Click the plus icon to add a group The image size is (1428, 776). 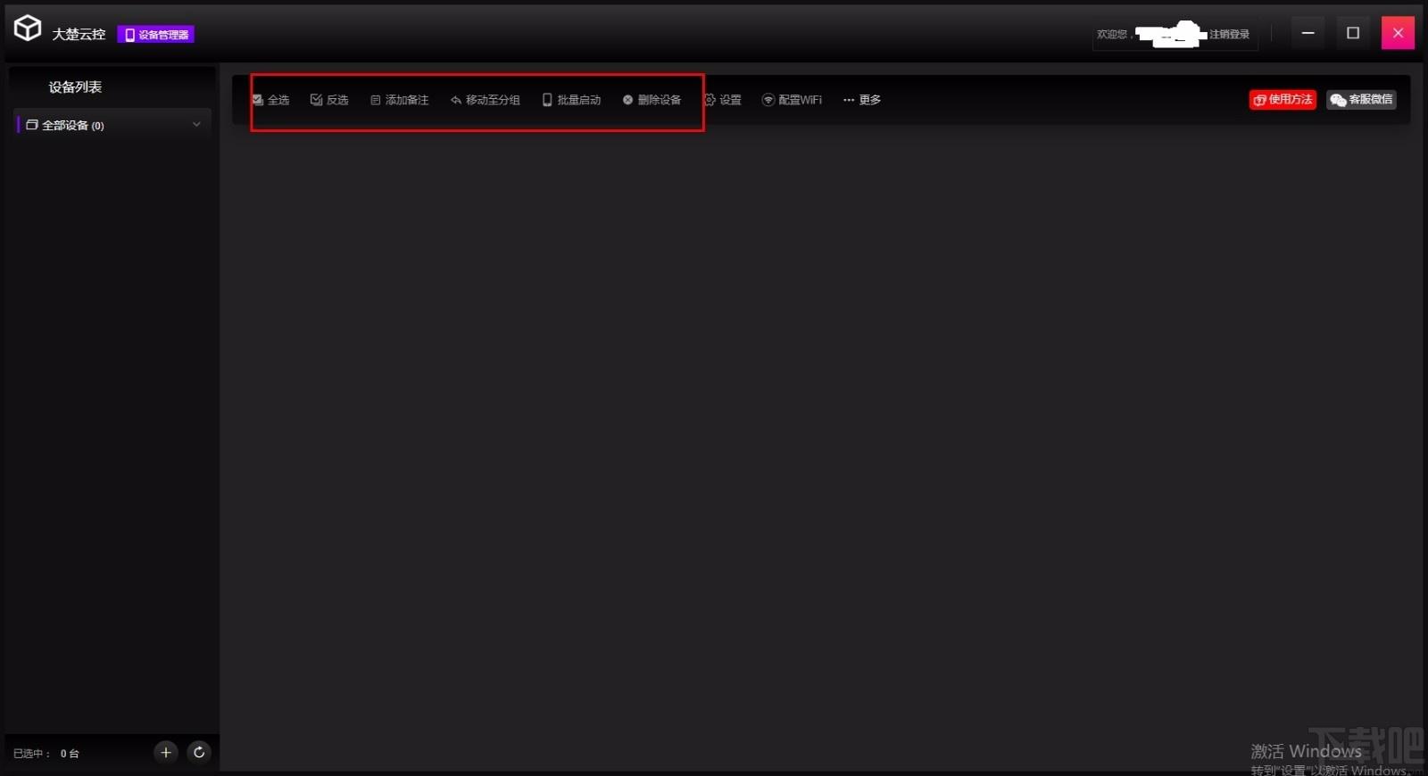166,752
